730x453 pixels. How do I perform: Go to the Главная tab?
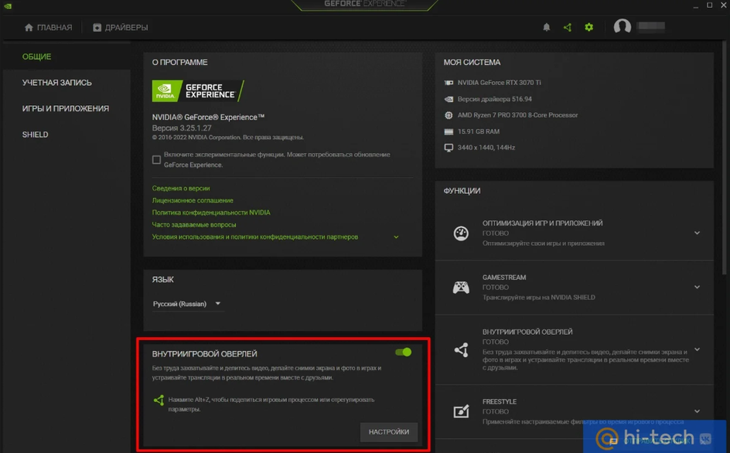[x=49, y=27]
